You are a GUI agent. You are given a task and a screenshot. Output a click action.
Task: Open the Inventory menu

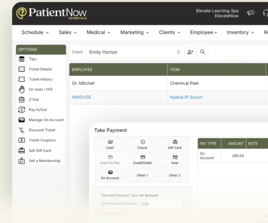click(x=241, y=33)
